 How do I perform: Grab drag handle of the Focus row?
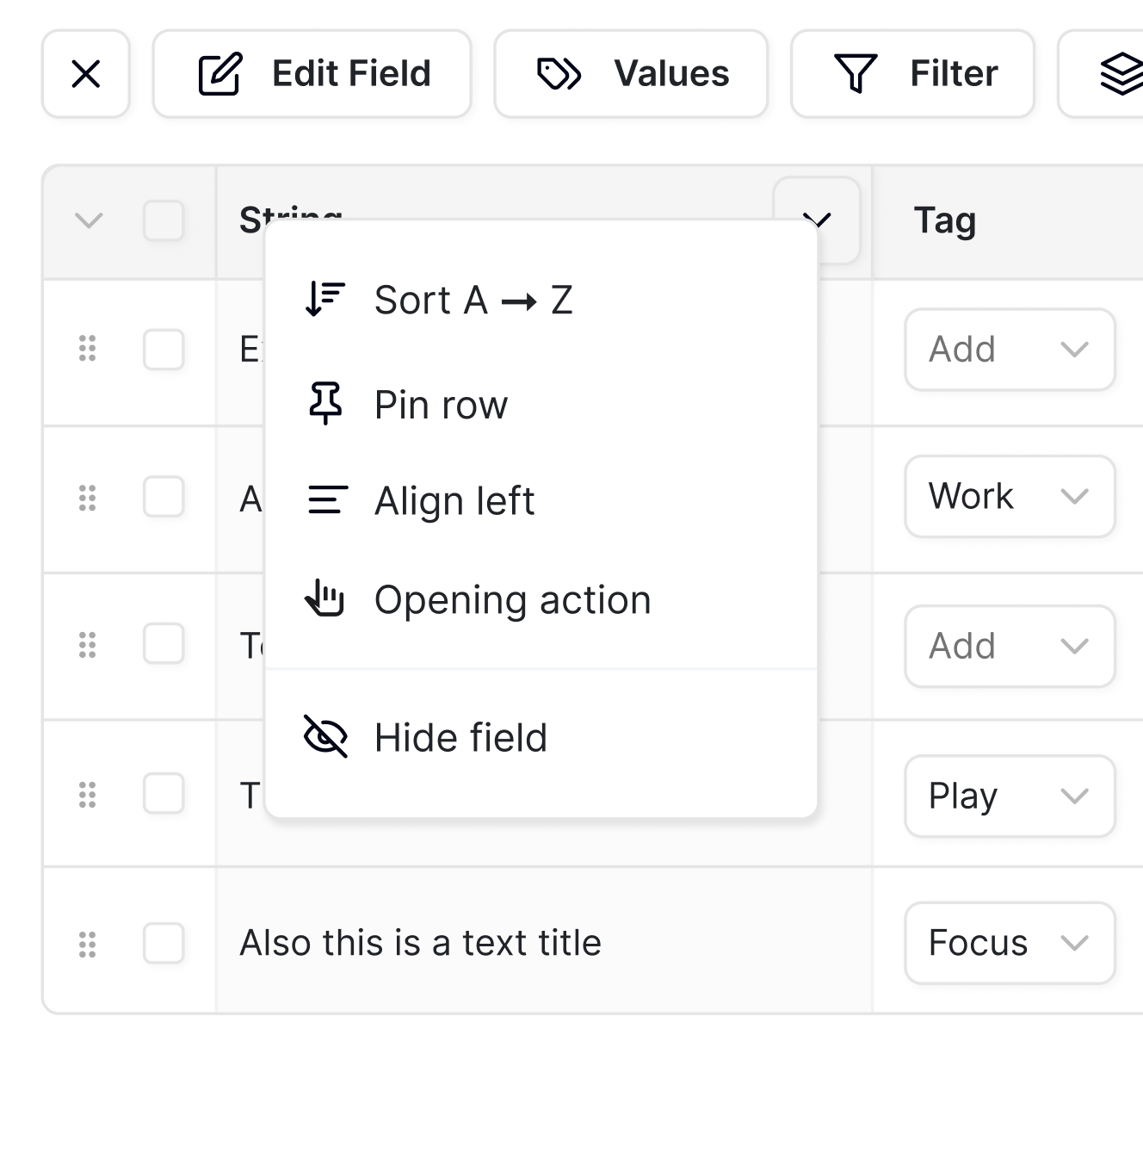(x=87, y=944)
